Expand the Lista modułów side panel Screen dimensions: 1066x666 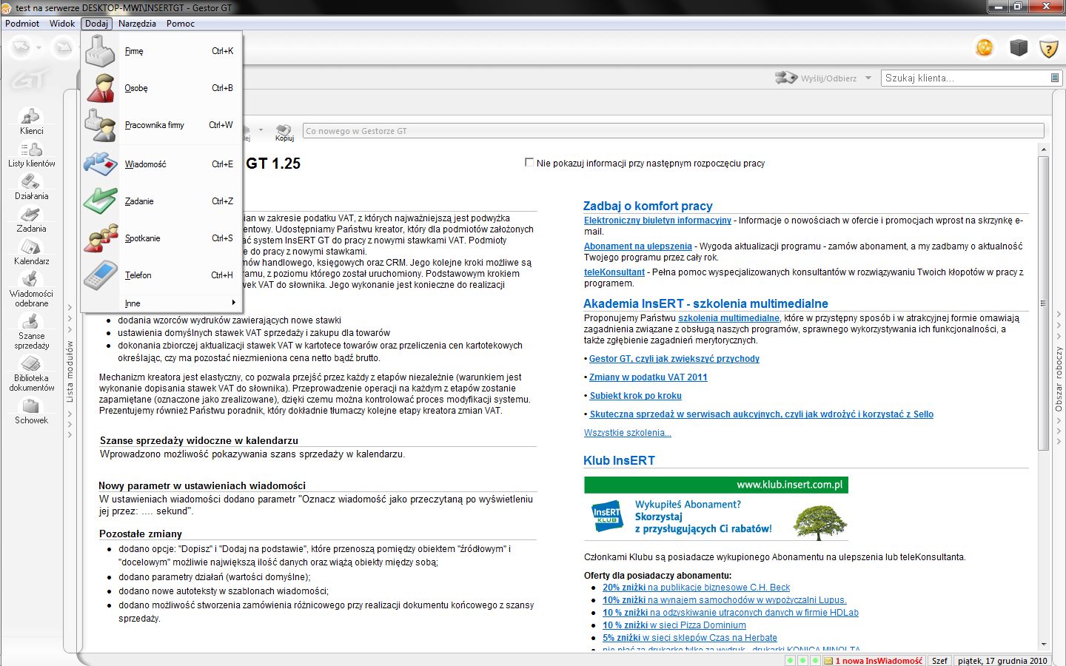click(x=70, y=370)
